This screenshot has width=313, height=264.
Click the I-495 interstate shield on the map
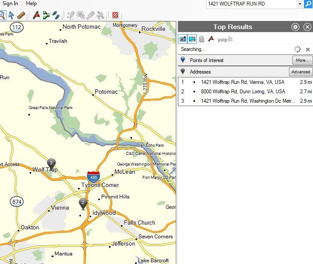pos(93,177)
